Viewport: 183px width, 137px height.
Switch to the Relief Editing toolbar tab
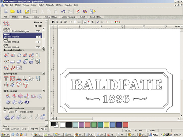point(96,17)
